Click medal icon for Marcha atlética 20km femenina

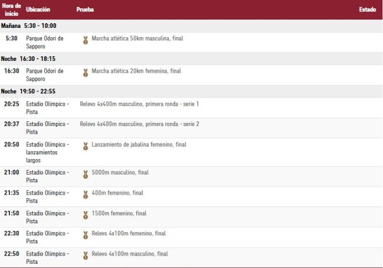tap(85, 73)
